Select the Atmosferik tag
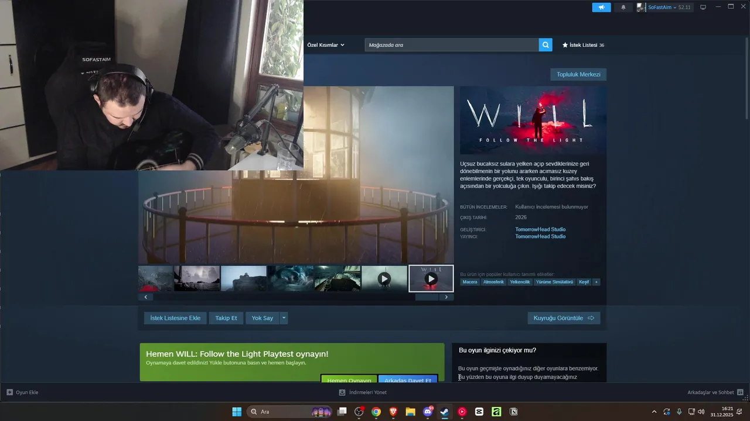750x421 pixels. (493, 282)
